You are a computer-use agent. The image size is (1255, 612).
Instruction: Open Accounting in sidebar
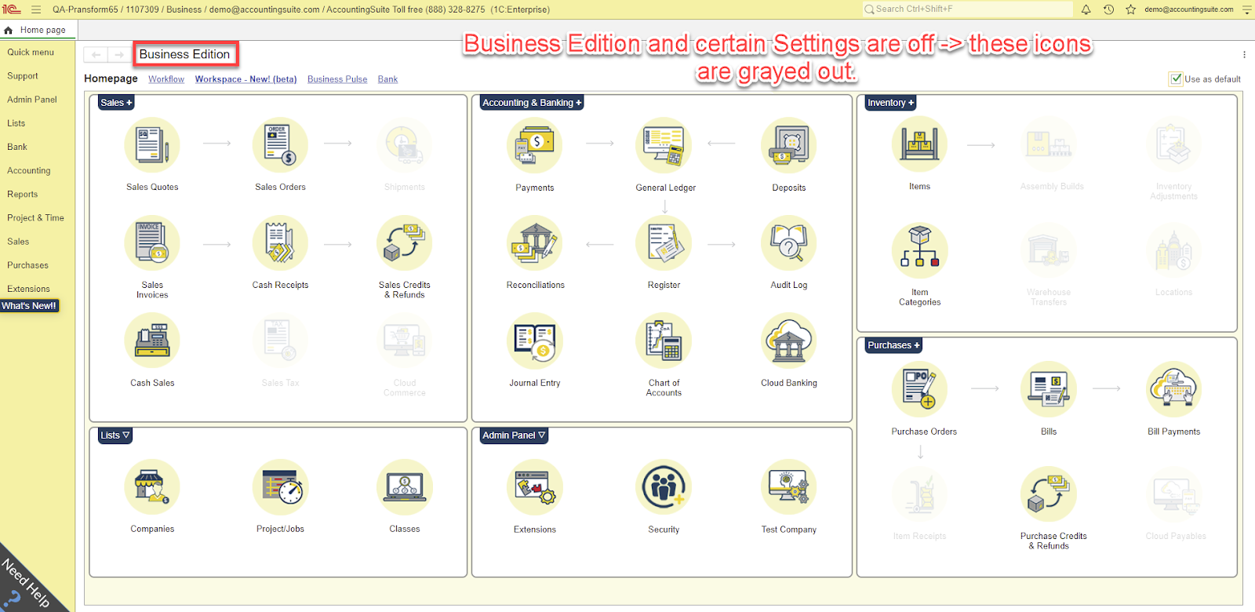coord(29,170)
